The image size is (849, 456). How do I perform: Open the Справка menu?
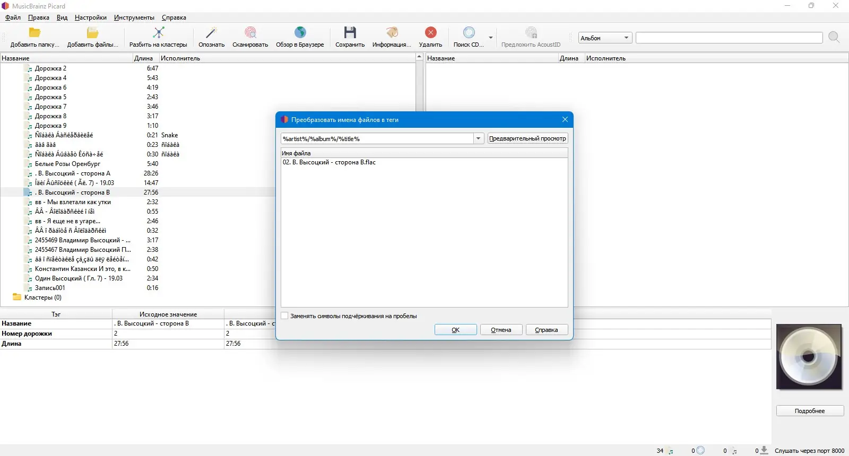coord(174,17)
